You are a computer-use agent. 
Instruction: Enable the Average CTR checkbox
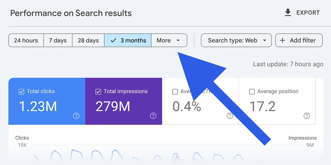click(175, 92)
